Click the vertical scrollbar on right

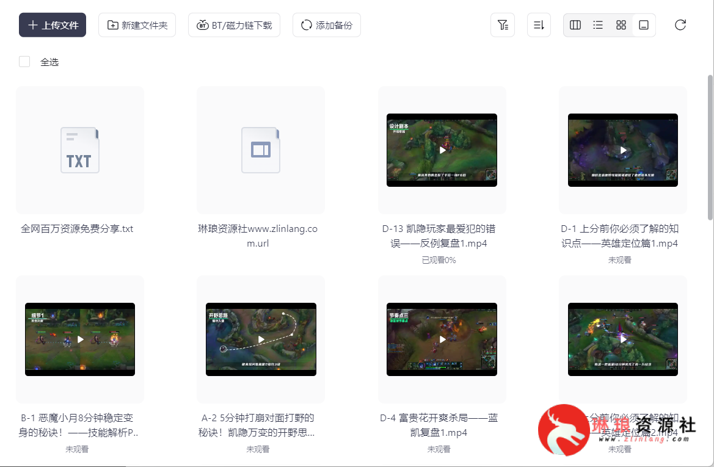(x=710, y=148)
